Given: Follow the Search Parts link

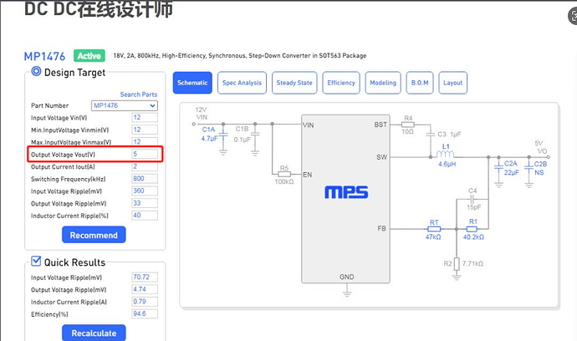Looking at the screenshot, I should tap(138, 94).
